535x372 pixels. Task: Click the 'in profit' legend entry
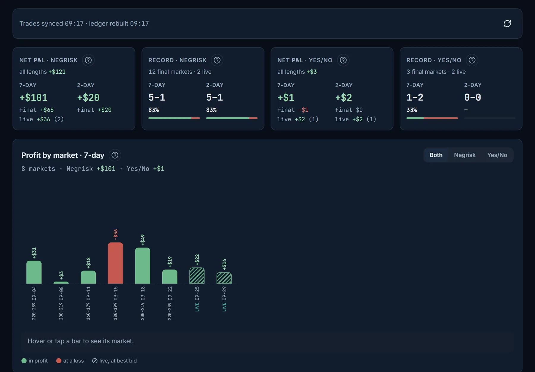tap(34, 360)
